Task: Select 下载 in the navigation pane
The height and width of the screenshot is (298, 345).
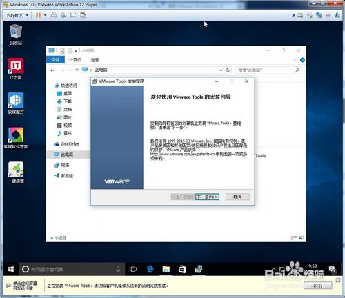Action: (64, 101)
